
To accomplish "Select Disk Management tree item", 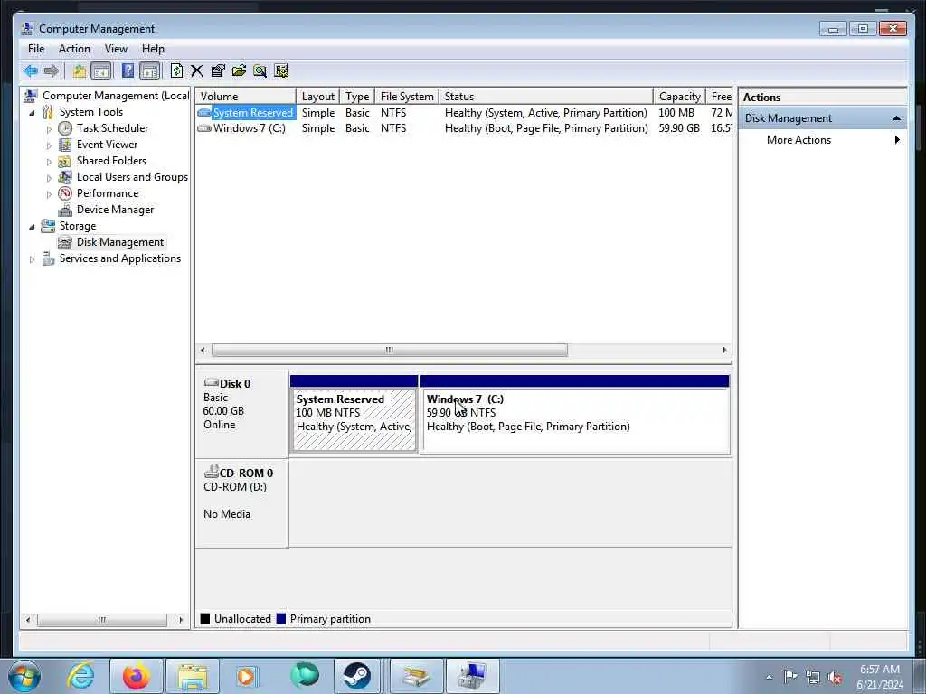I will pos(120,242).
